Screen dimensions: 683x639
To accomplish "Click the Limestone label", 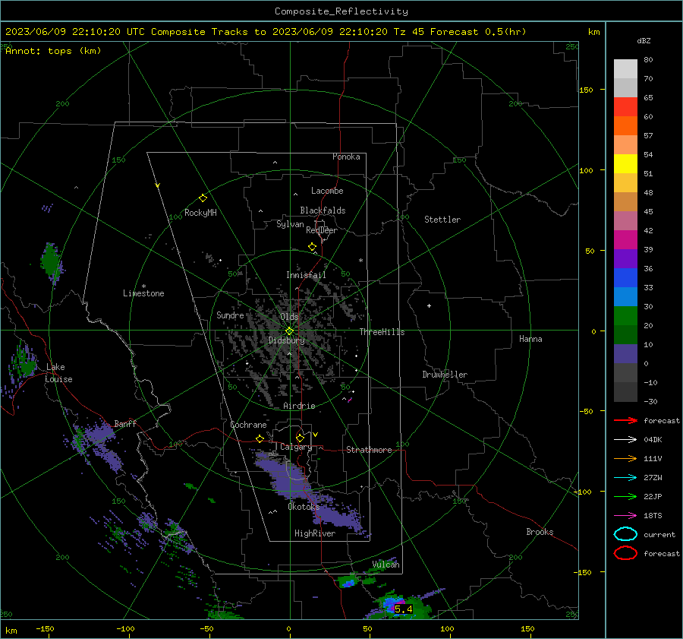I will (x=143, y=293).
